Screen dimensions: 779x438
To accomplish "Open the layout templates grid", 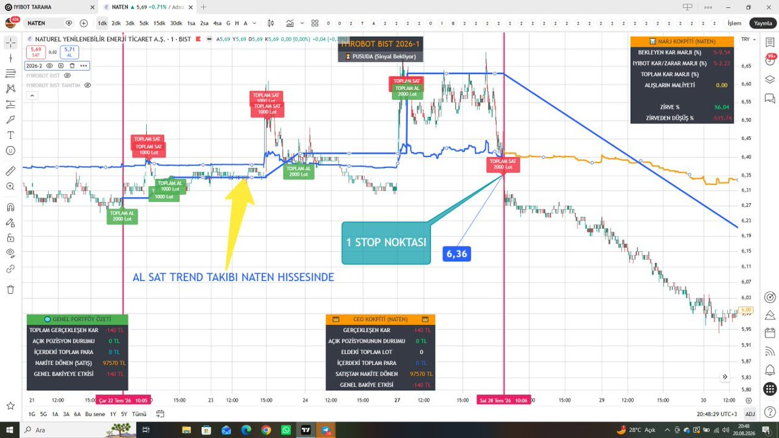I will tap(315, 23).
